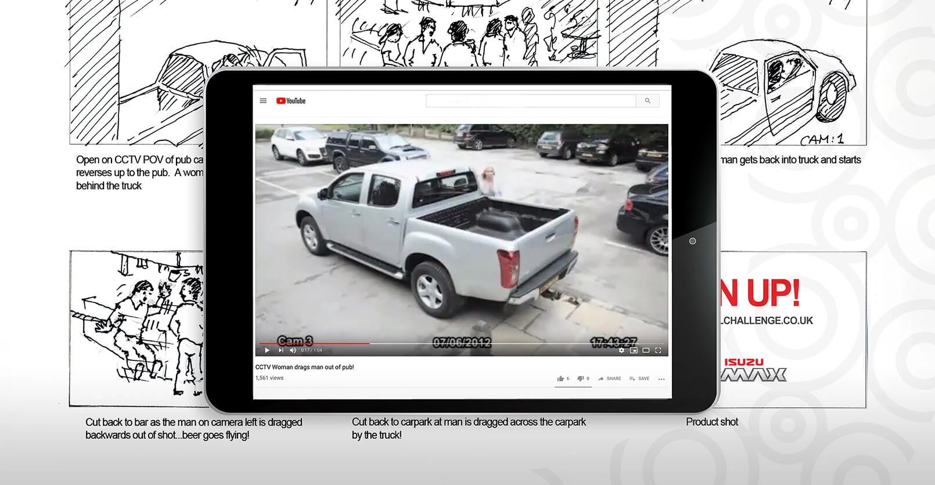The width and height of the screenshot is (935, 485).
Task: Click the SHARE button
Action: [x=609, y=378]
